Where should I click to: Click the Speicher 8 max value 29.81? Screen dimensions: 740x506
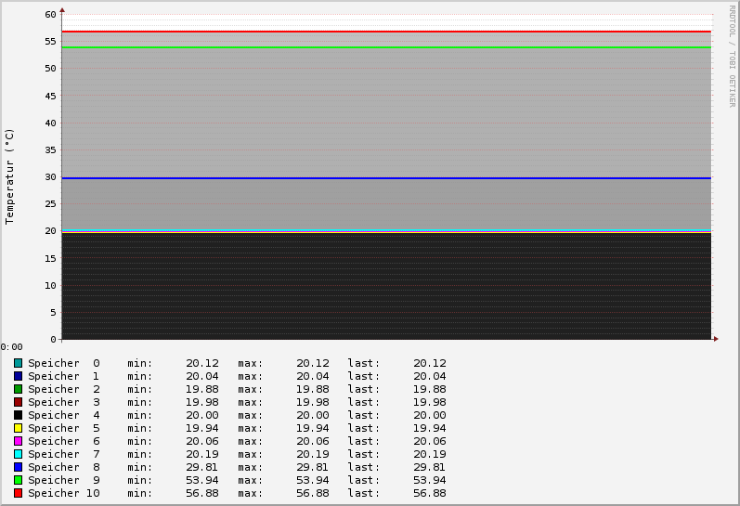pyautogui.click(x=312, y=467)
